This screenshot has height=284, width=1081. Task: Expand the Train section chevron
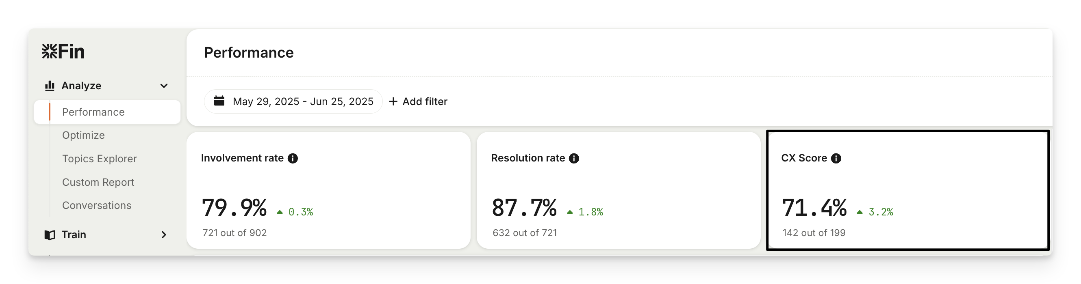(x=164, y=235)
